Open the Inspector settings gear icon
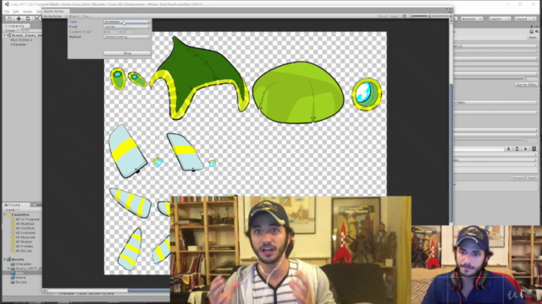 click(x=536, y=32)
